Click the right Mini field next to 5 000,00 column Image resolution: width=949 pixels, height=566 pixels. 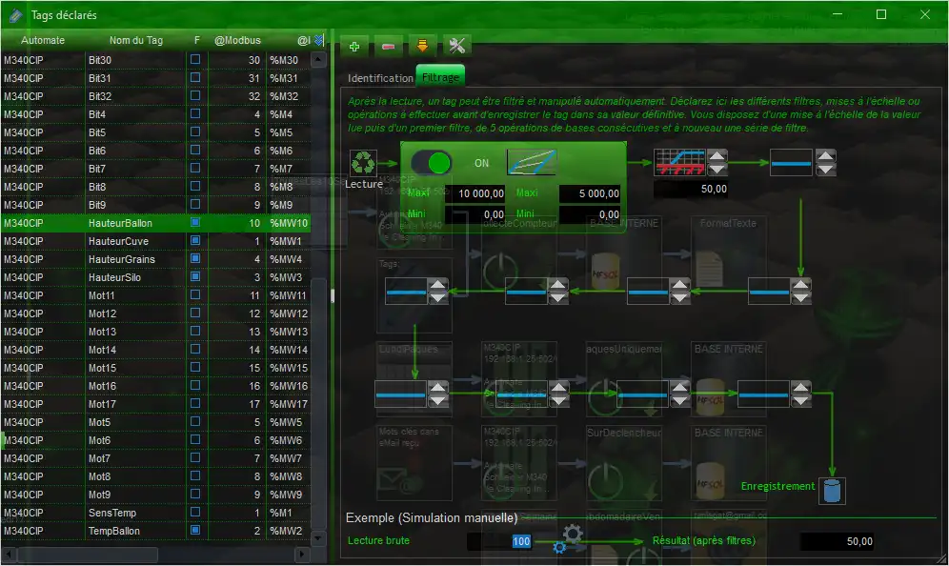(x=590, y=214)
